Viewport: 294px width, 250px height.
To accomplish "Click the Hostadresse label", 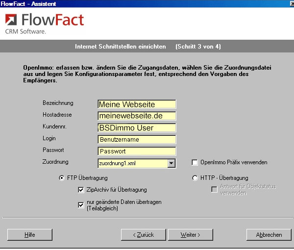I will (57, 115).
